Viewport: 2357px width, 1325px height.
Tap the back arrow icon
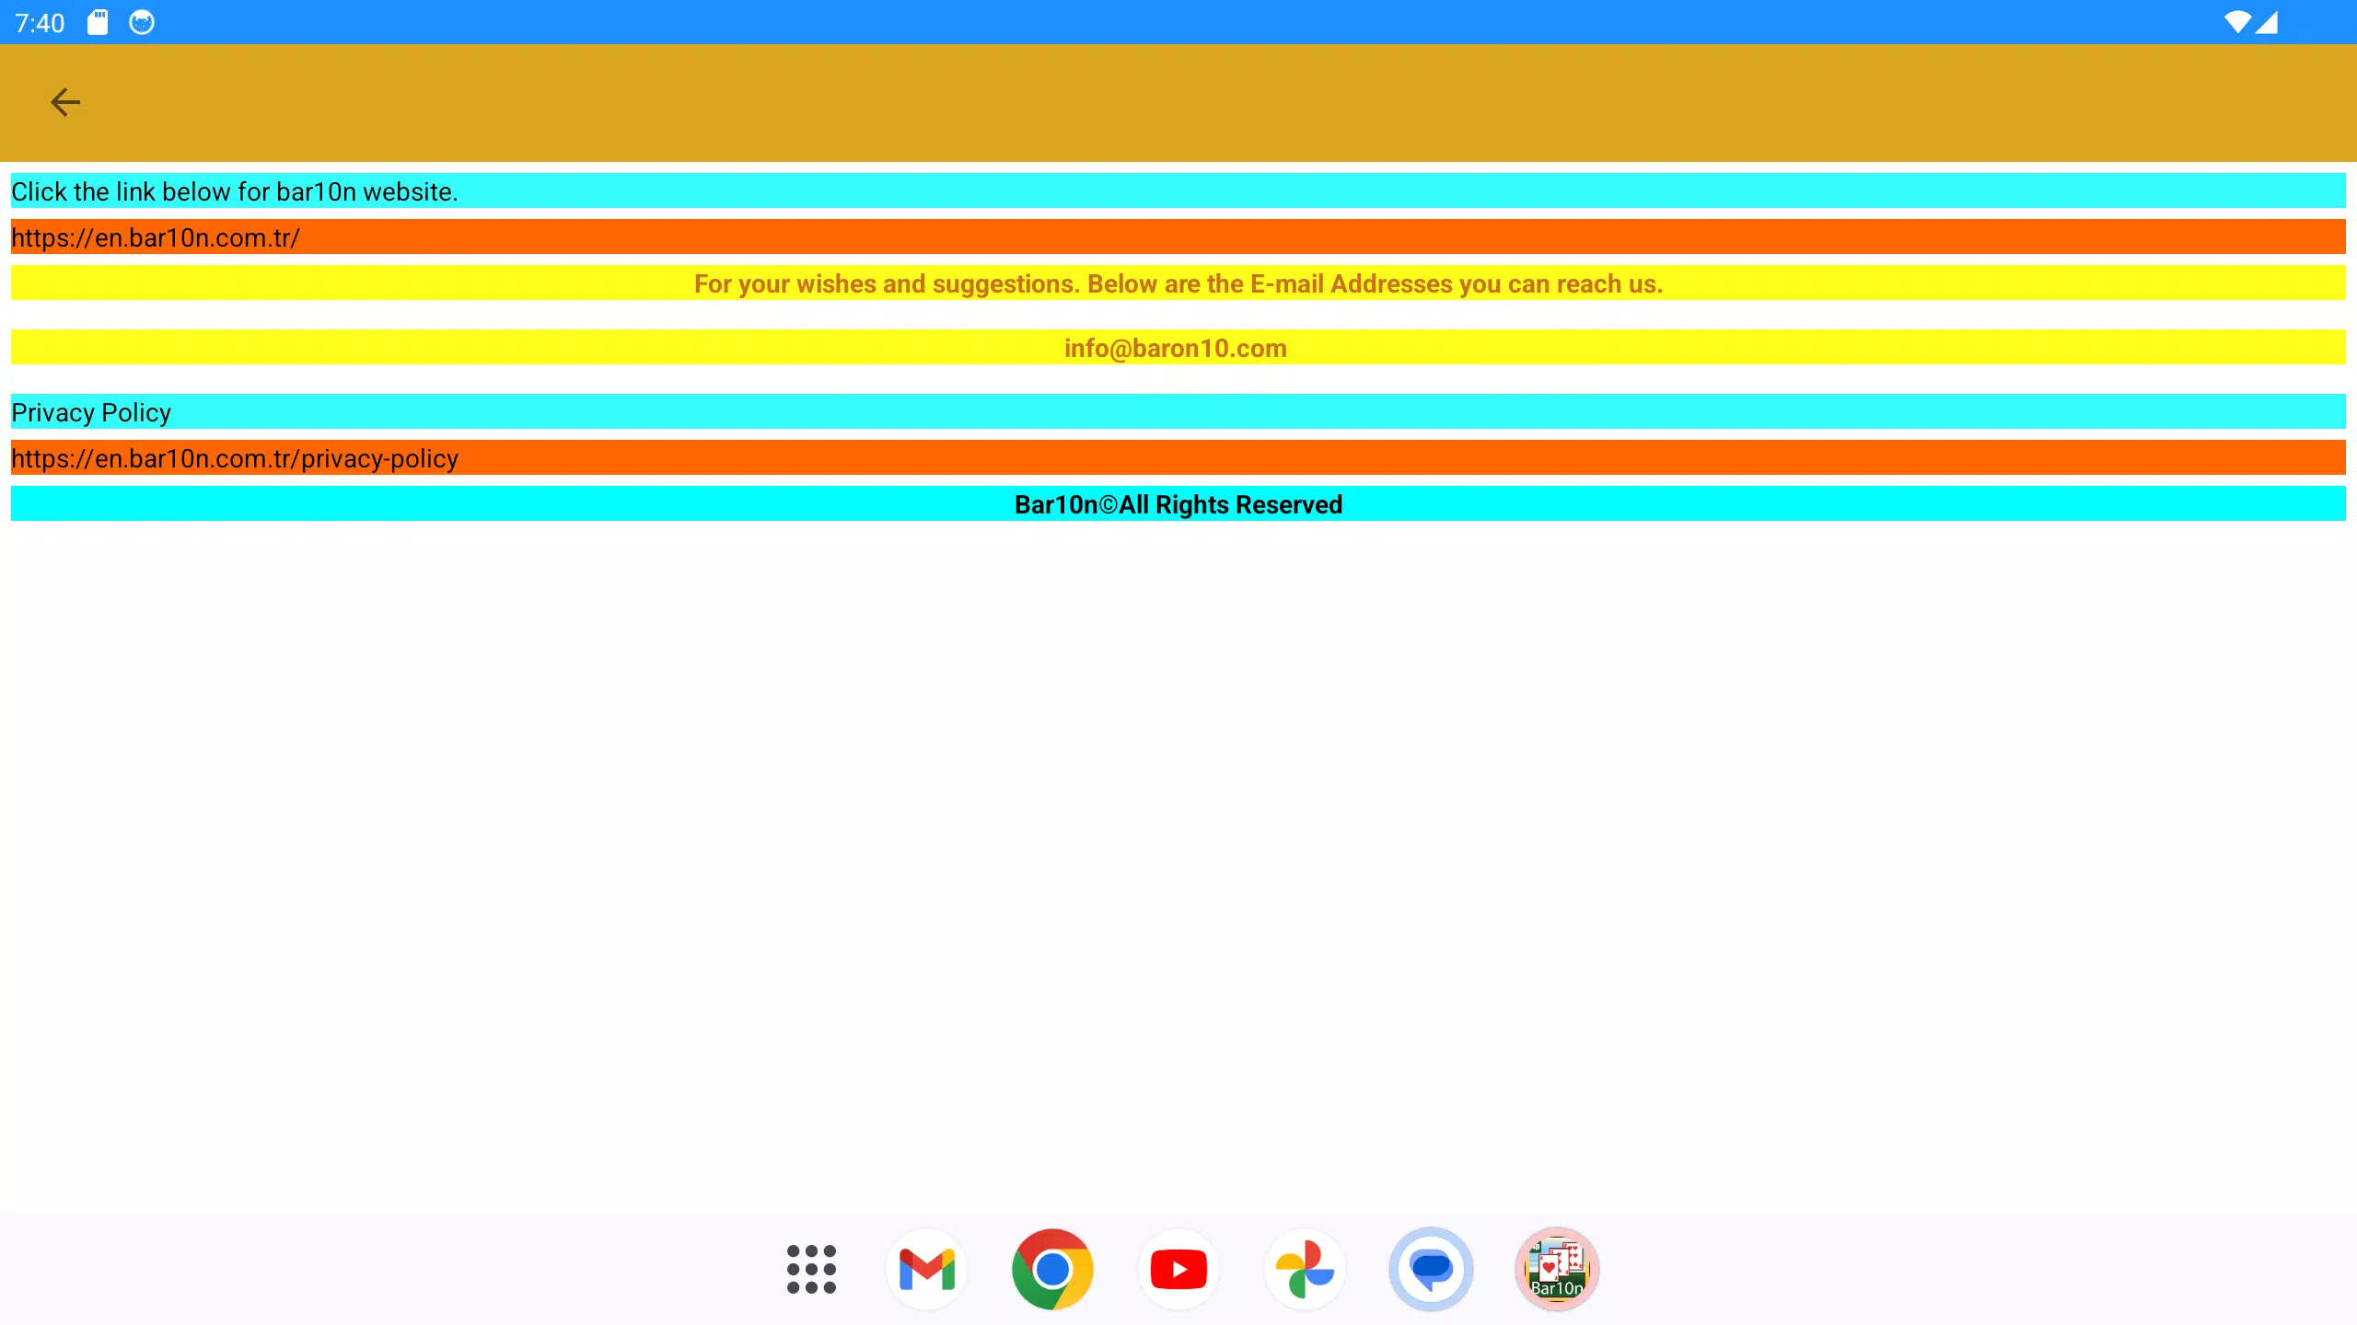coord(64,102)
